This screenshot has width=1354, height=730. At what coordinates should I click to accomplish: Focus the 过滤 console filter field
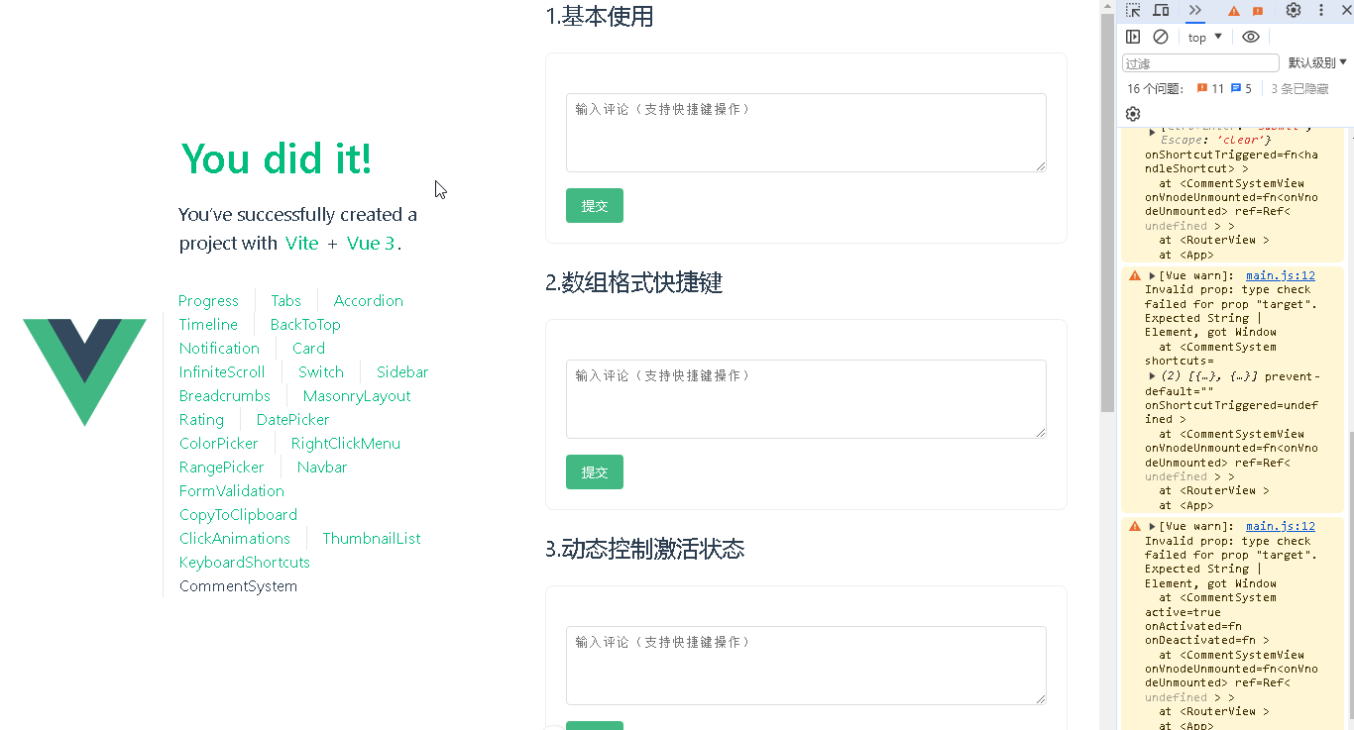click(x=1200, y=62)
